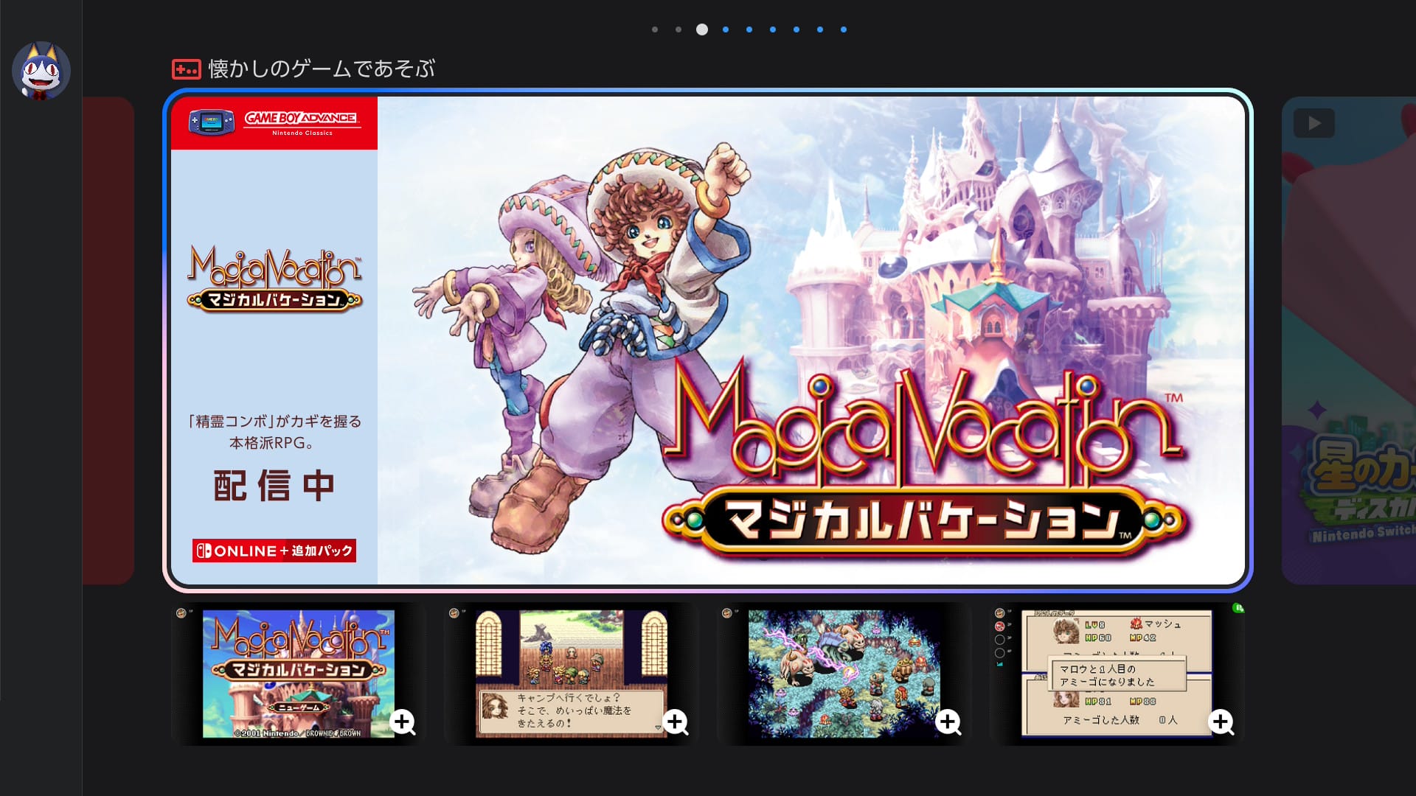Jump to the fourth page indicator dot

[x=726, y=29]
